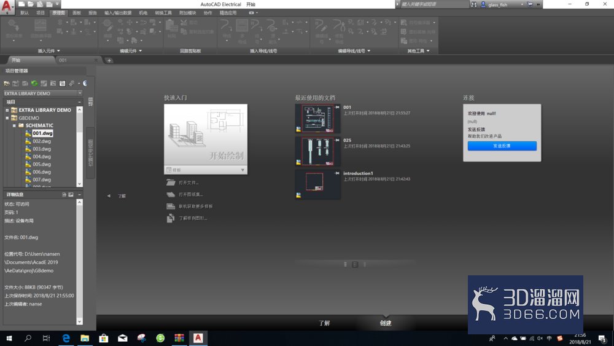
Task: Toggle the Details view icon in details header
Action: coord(64,194)
